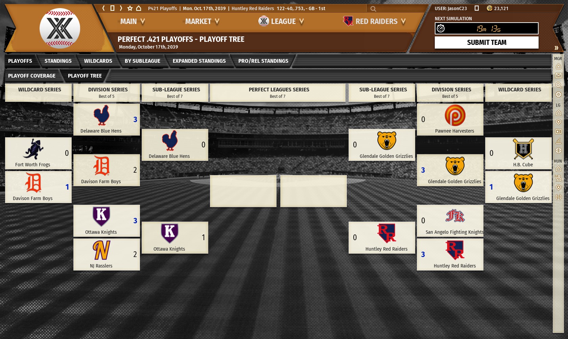Open Huntley Red Raiders division series card
The width and height of the screenshot is (568, 339).
click(x=450, y=254)
